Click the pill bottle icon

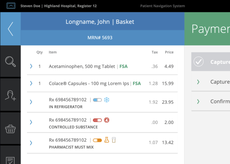tap(114, 140)
